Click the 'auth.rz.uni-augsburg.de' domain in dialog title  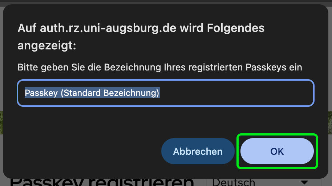tap(108, 28)
